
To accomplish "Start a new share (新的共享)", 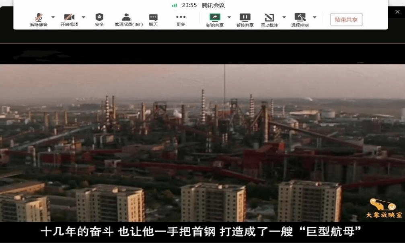I will coord(215,19).
